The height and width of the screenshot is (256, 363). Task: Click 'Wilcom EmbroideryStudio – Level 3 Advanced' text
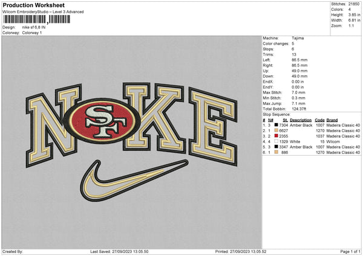43,12
